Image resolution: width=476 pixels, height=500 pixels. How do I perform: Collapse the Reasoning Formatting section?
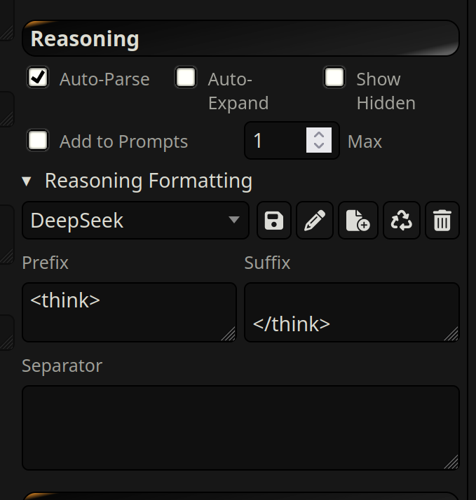pos(27,181)
